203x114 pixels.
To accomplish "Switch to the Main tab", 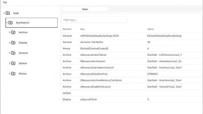I will [x=85, y=9].
